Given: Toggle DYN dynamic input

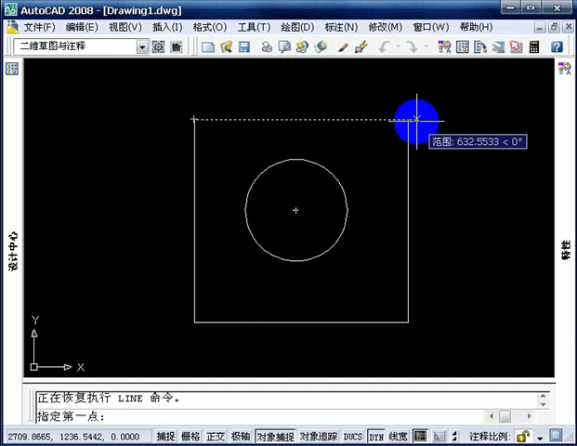Looking at the screenshot, I should point(376,437).
